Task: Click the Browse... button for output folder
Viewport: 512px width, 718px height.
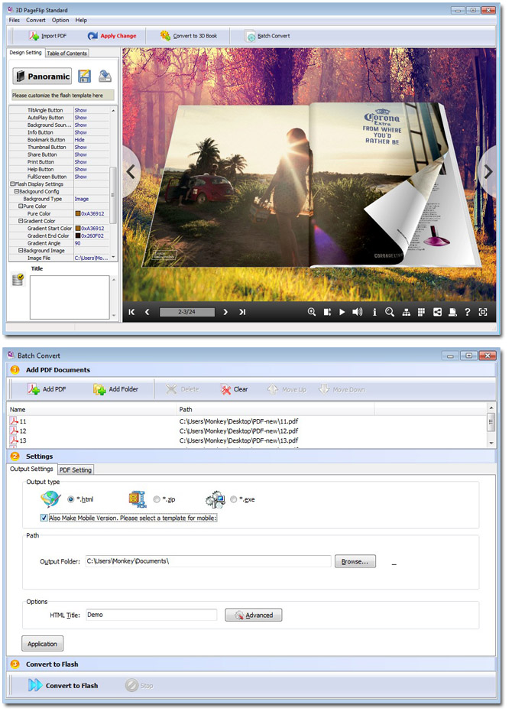Action: pos(355,561)
